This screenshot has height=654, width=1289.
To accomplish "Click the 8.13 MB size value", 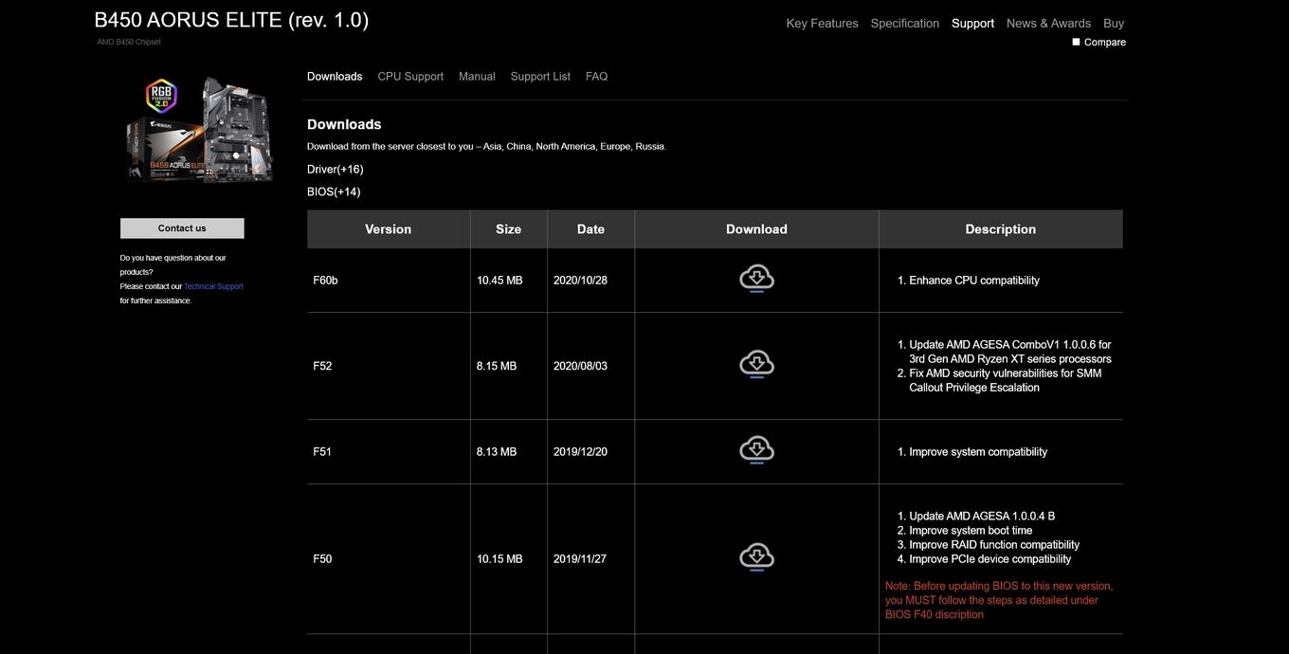I will (497, 452).
